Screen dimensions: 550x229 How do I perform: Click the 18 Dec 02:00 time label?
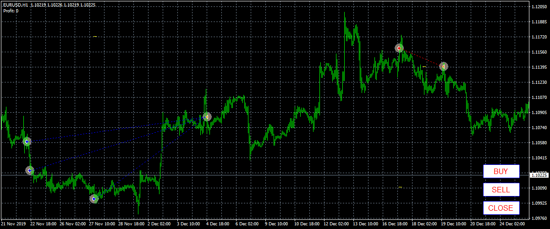coord(425,224)
